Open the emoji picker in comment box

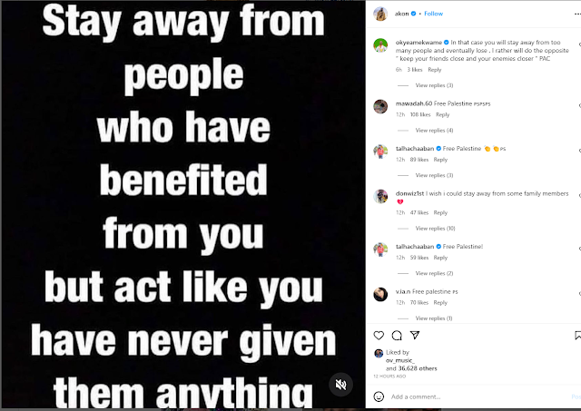(x=379, y=396)
